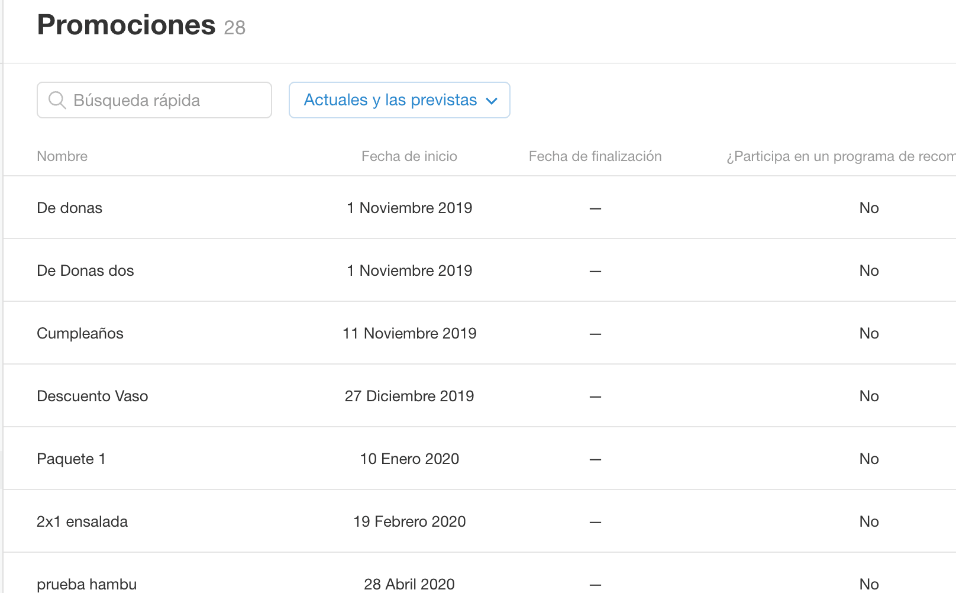Sort by the Fecha de finalización column

point(595,156)
